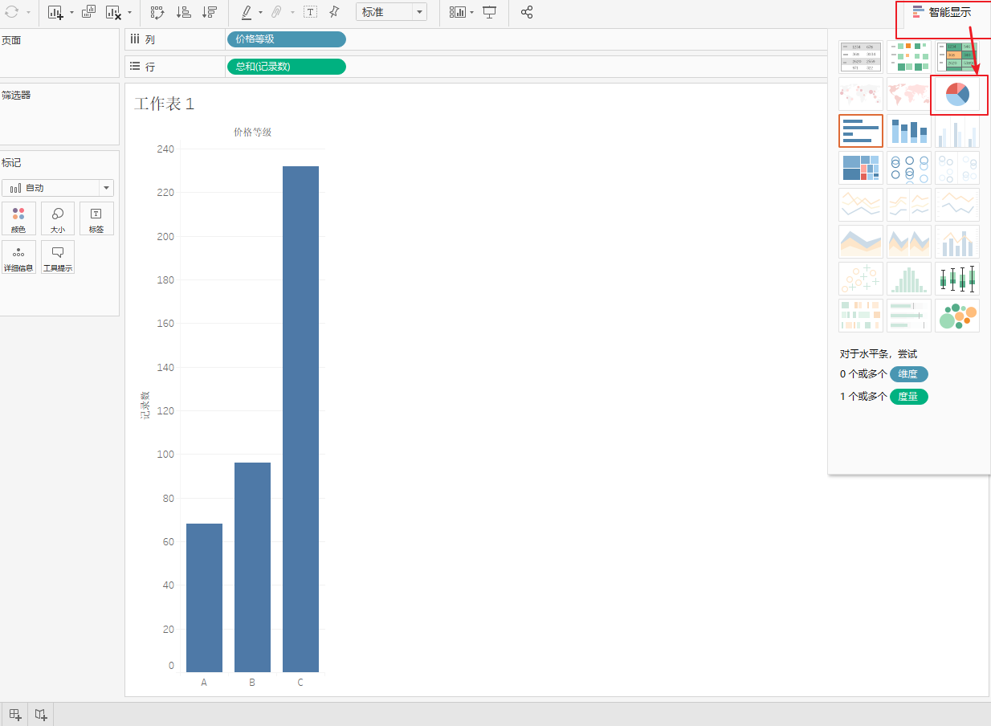Image resolution: width=991 pixels, height=726 pixels.
Task: Click the axis label C below the chart
Action: 300,683
